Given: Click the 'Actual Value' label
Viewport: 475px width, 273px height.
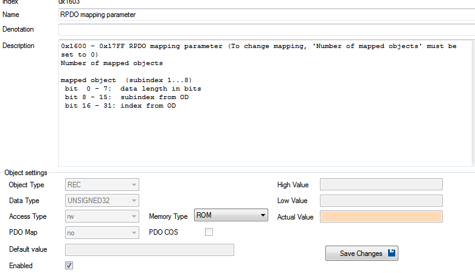Looking at the screenshot, I should point(296,217).
